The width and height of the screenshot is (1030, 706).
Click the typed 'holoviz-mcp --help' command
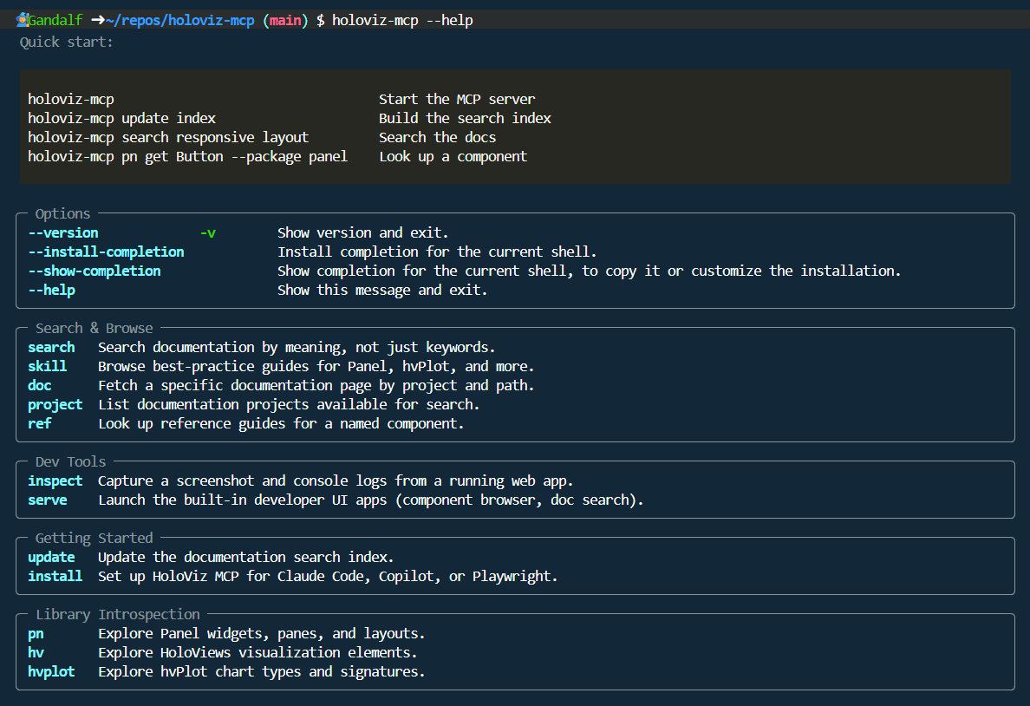[402, 20]
